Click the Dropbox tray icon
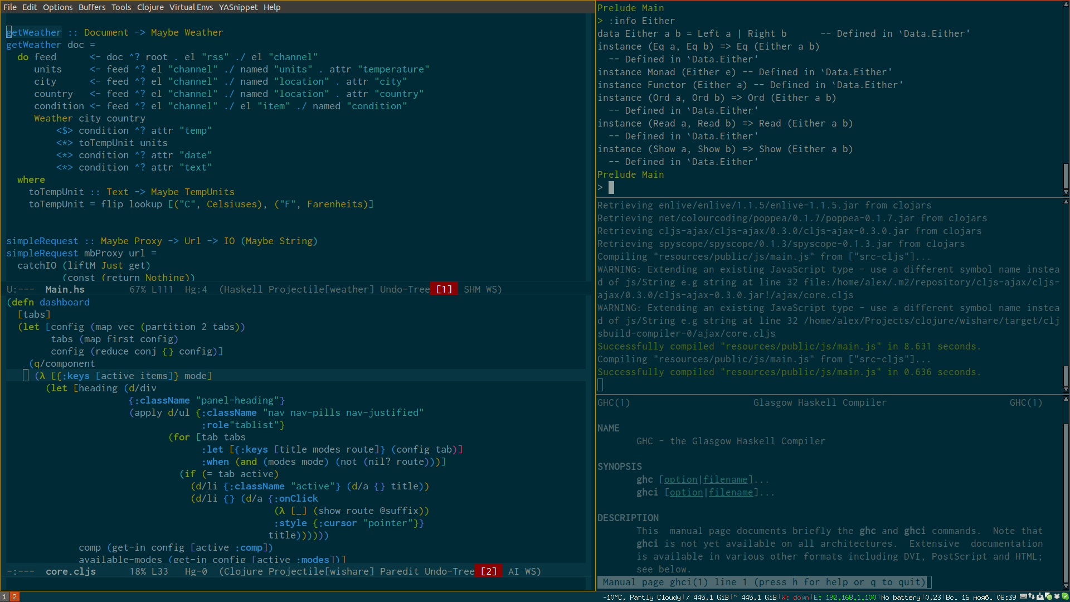Image resolution: width=1070 pixels, height=602 pixels. pyautogui.click(x=1057, y=596)
